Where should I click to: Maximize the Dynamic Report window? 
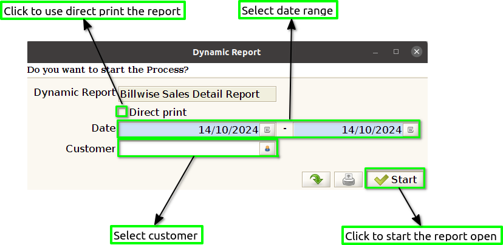[396, 52]
